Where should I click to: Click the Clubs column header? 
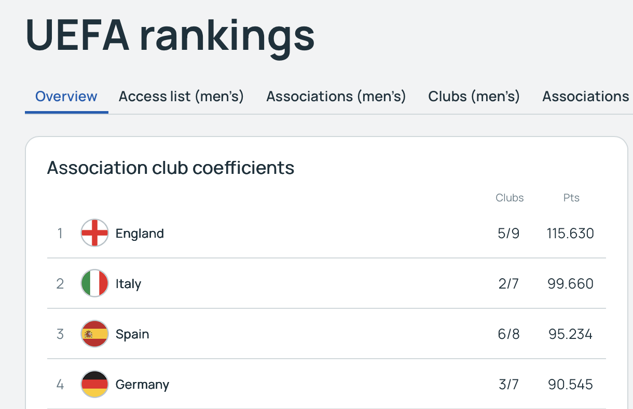click(510, 198)
